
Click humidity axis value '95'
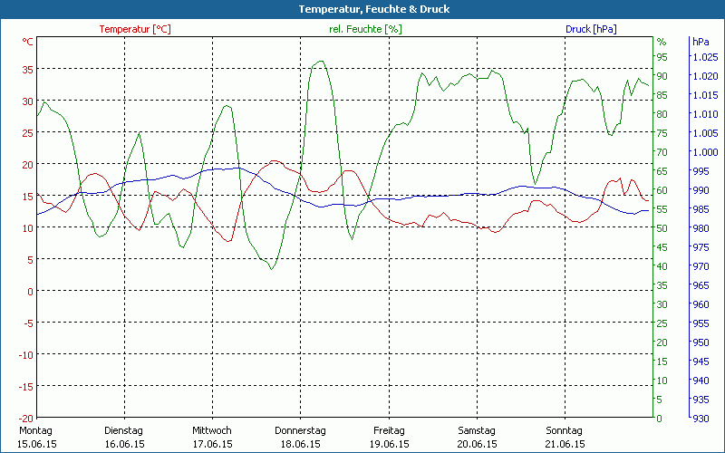[662, 57]
